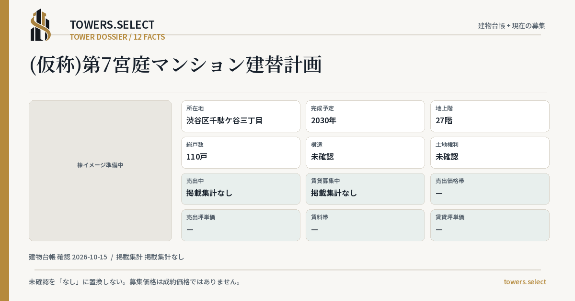575x301 pixels.
Task: Click the TOWERS.SELECT brand name
Action: click(x=112, y=25)
